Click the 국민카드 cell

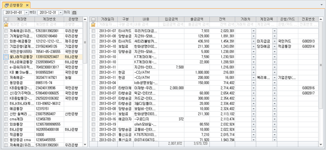(287, 41)
